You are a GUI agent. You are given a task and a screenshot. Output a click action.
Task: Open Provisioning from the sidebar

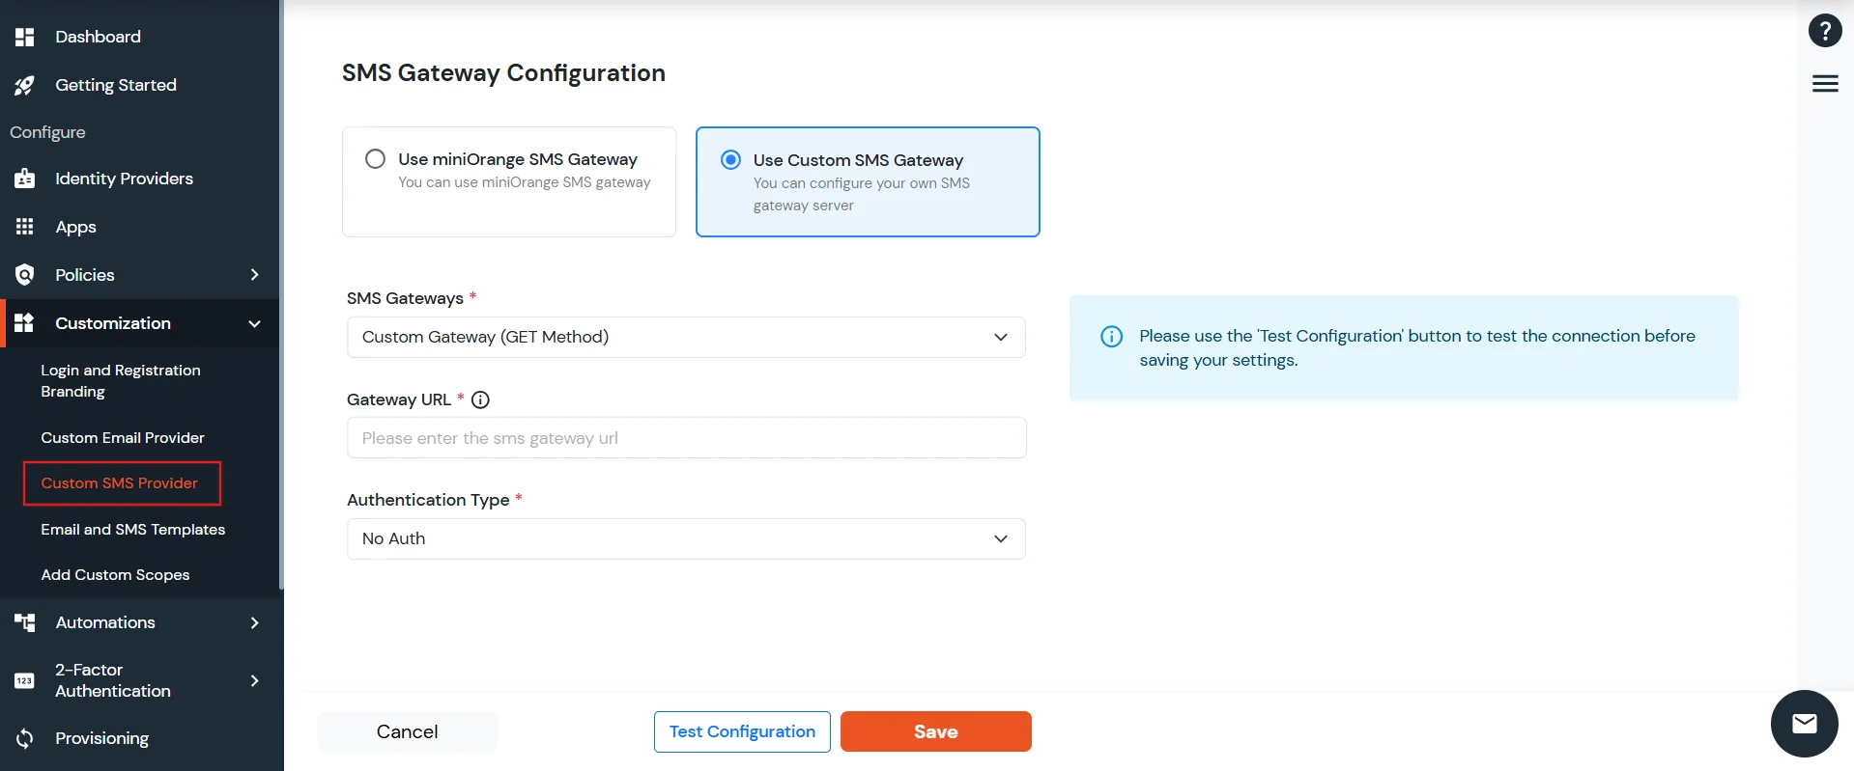[102, 738]
